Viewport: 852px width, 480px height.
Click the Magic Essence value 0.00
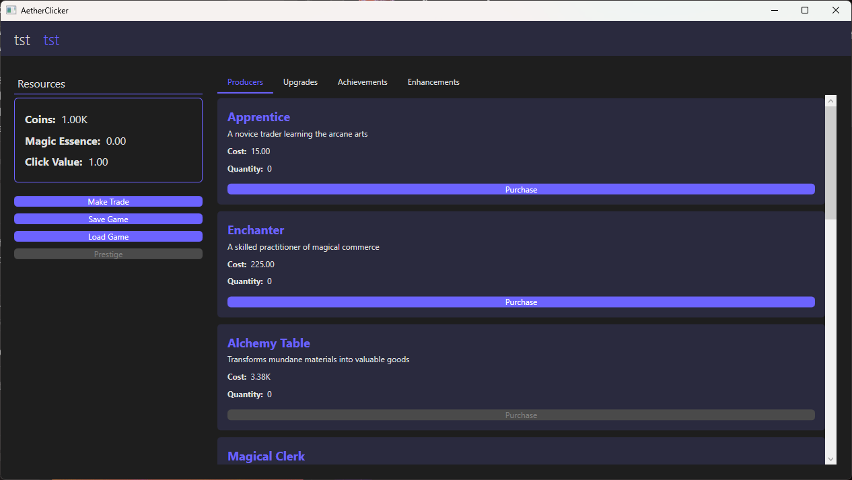click(116, 141)
